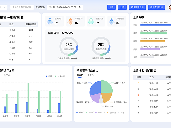171x128 pixels.
Task: Switch to 全平台 tab in 成交客户行业占比
Action: (90, 75)
